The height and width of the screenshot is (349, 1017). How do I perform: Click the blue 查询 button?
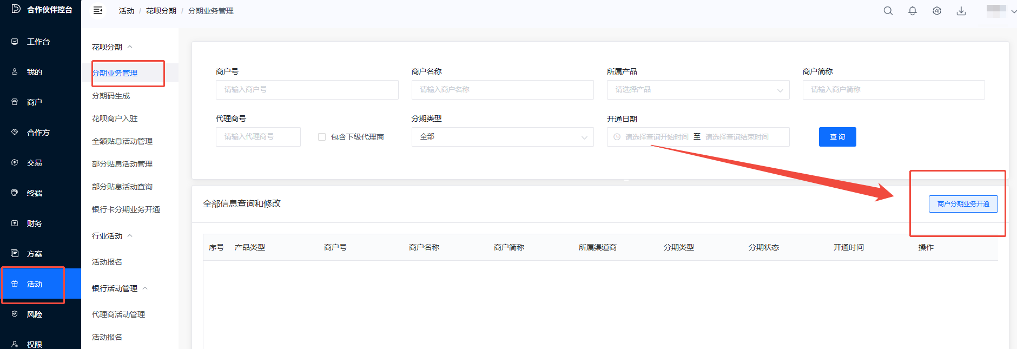click(x=837, y=137)
